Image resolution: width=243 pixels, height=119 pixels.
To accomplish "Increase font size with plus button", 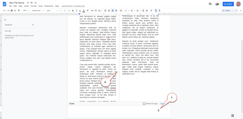I will pos(69,11).
